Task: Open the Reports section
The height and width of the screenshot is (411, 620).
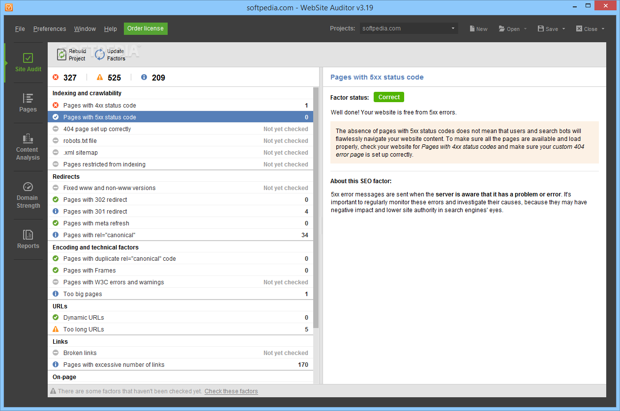Action: (28, 239)
